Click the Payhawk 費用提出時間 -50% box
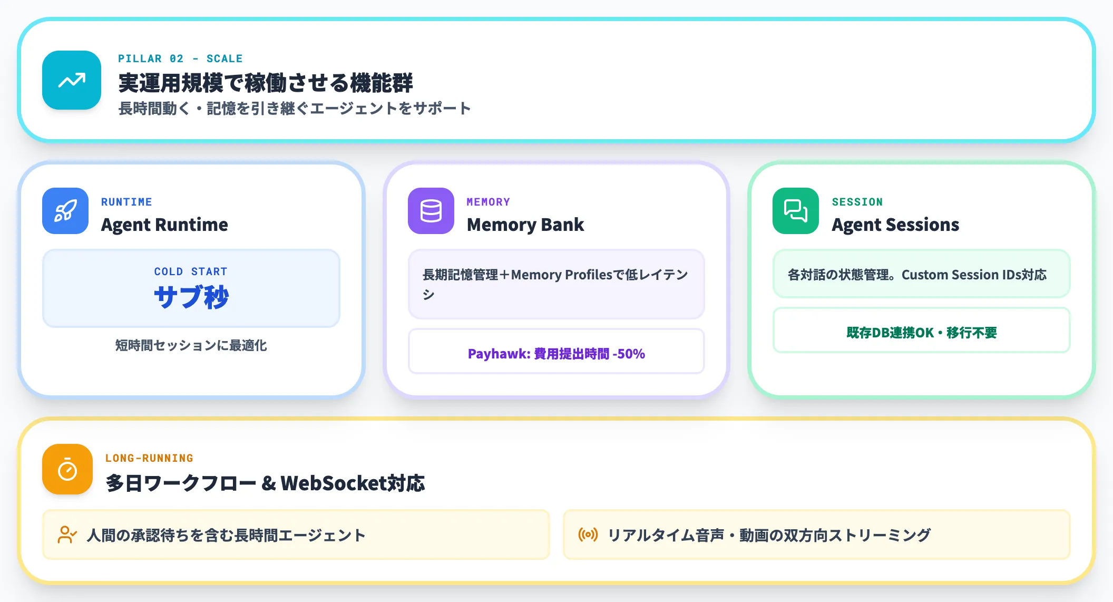 pyautogui.click(x=556, y=353)
